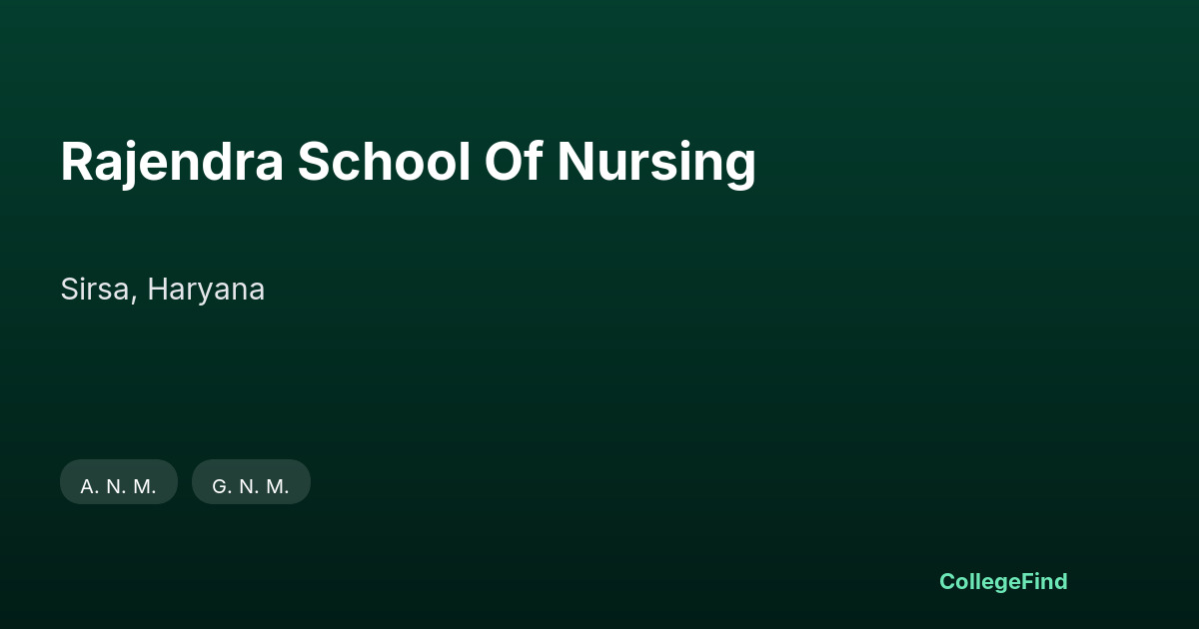The image size is (1199, 629).
Task: Select the word Sirsa in the location
Action: [x=95, y=290]
